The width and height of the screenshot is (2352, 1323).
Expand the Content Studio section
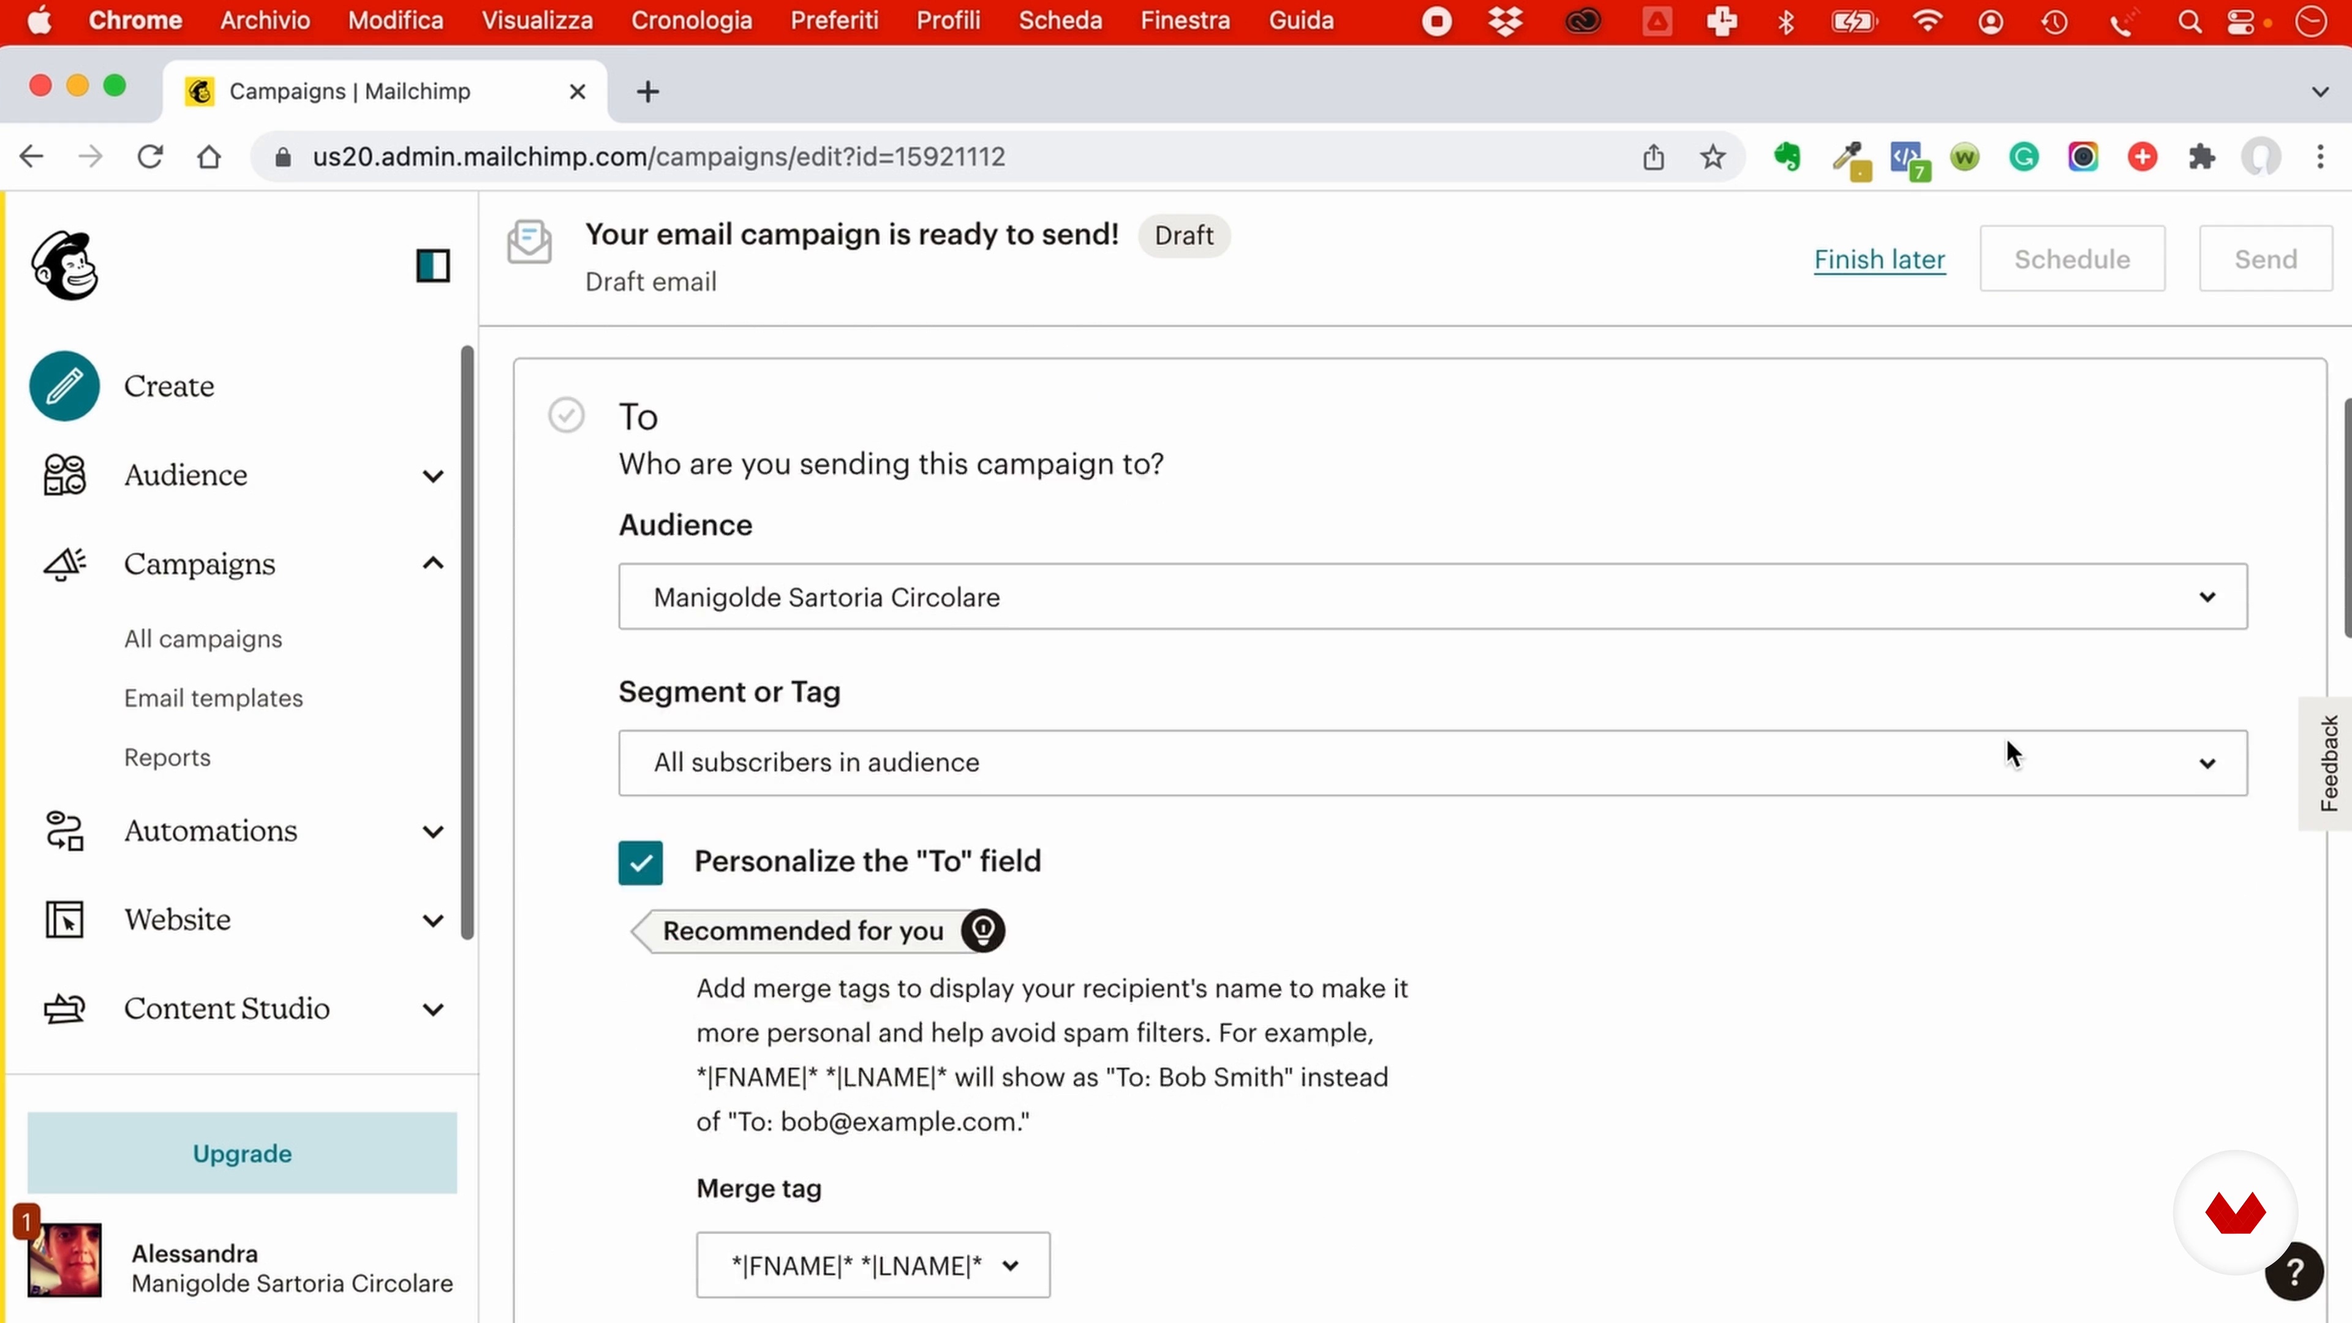point(433,1009)
